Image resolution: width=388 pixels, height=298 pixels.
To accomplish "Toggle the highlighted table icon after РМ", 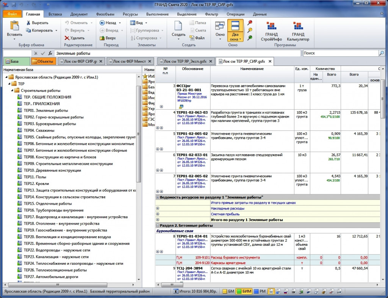I will pos(271,291).
